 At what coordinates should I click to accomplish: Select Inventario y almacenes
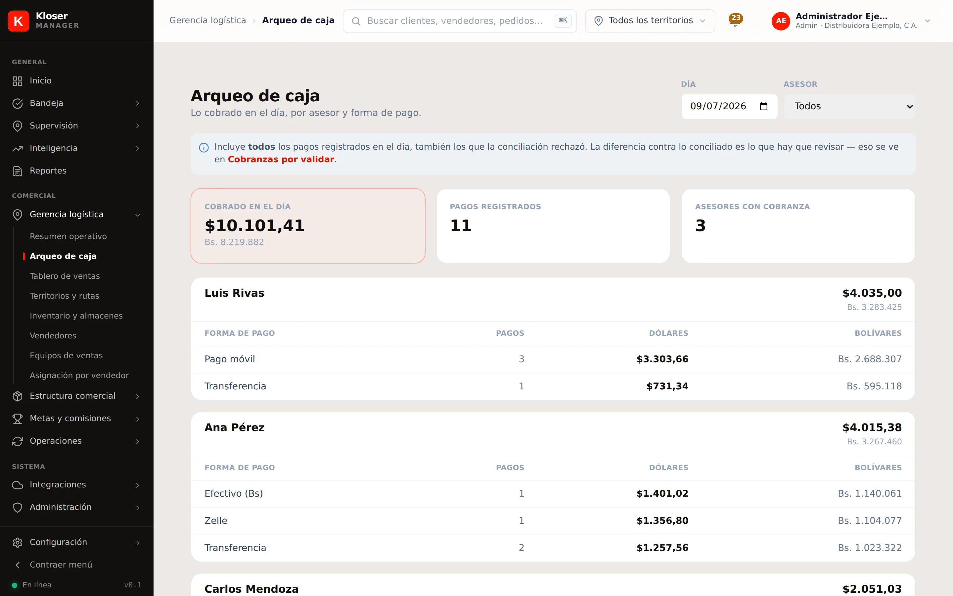[x=76, y=316]
